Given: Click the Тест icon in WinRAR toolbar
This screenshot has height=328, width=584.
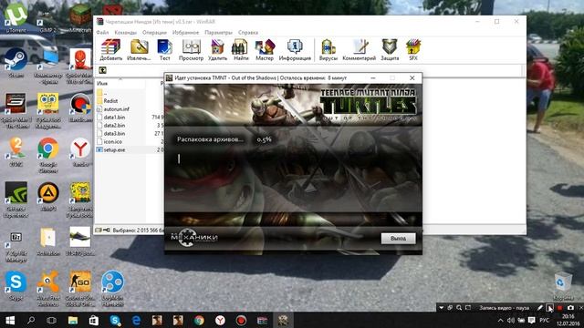Looking at the screenshot, I should pyautogui.click(x=164, y=50).
